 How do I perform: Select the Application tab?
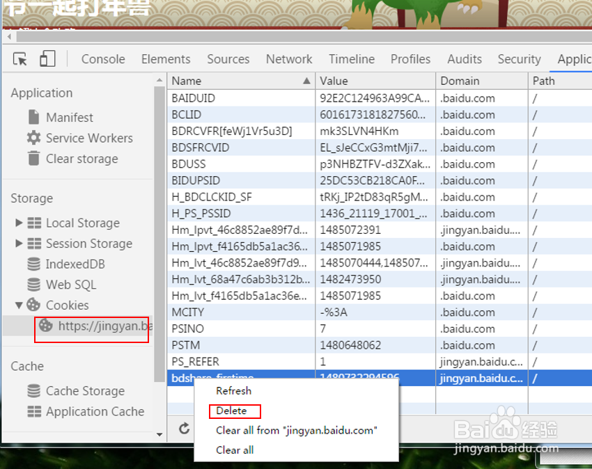(575, 59)
